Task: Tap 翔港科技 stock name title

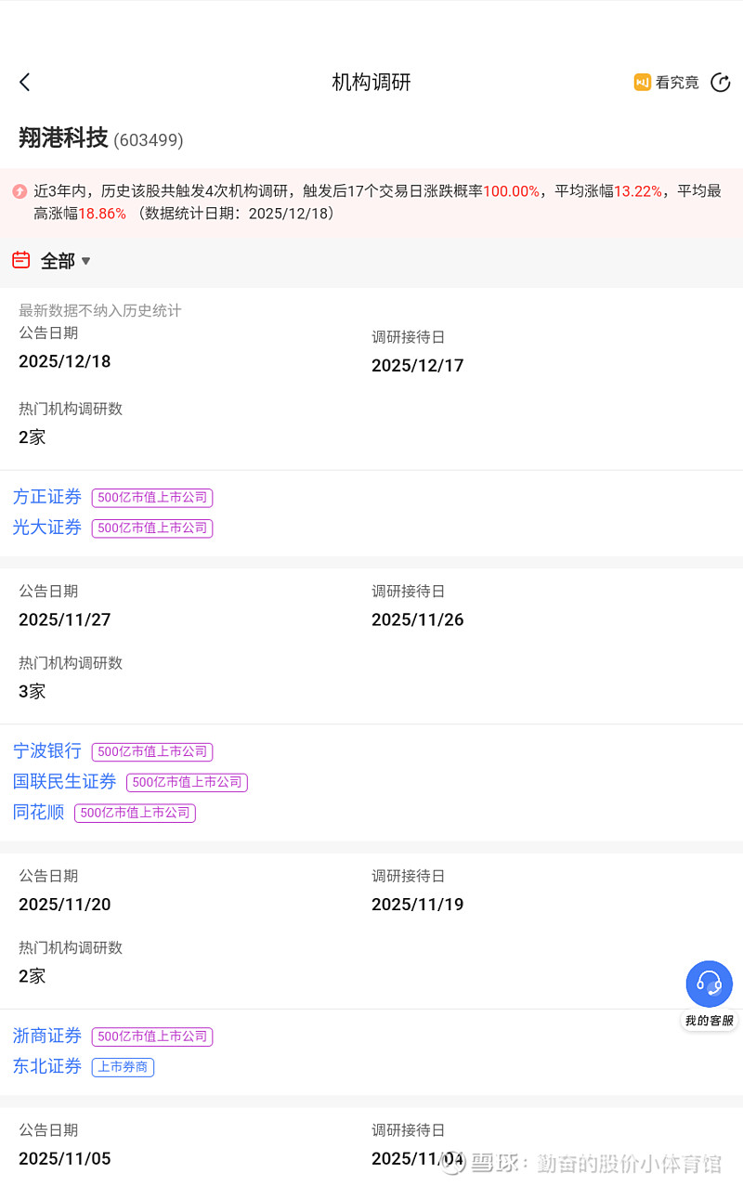Action: (x=63, y=138)
